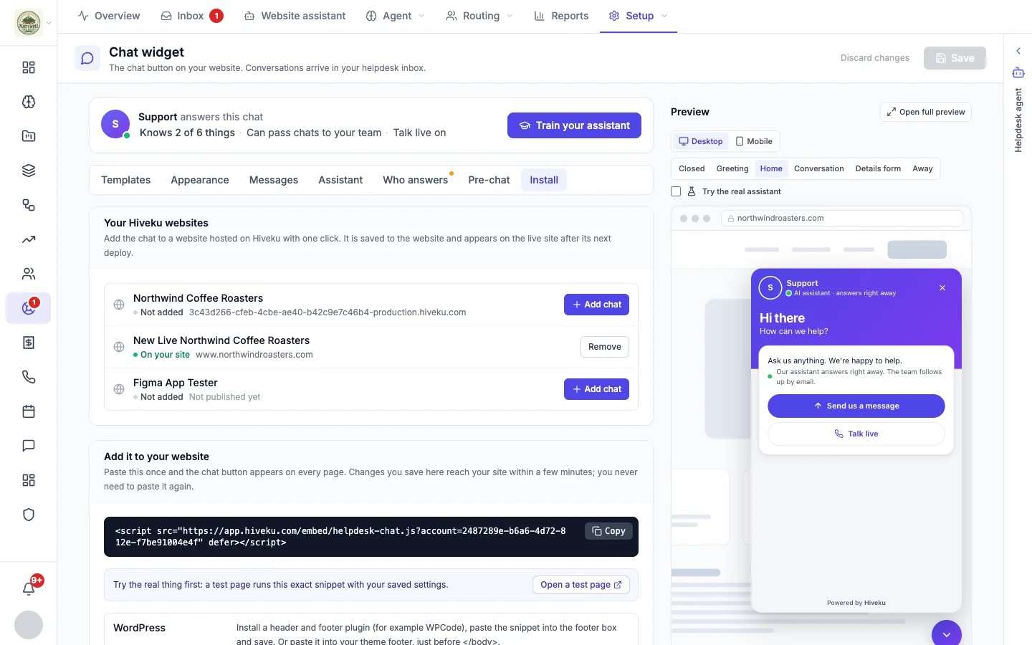Screen dimensions: 1032x645
Task: Show the Away preview state
Action: coord(922,168)
